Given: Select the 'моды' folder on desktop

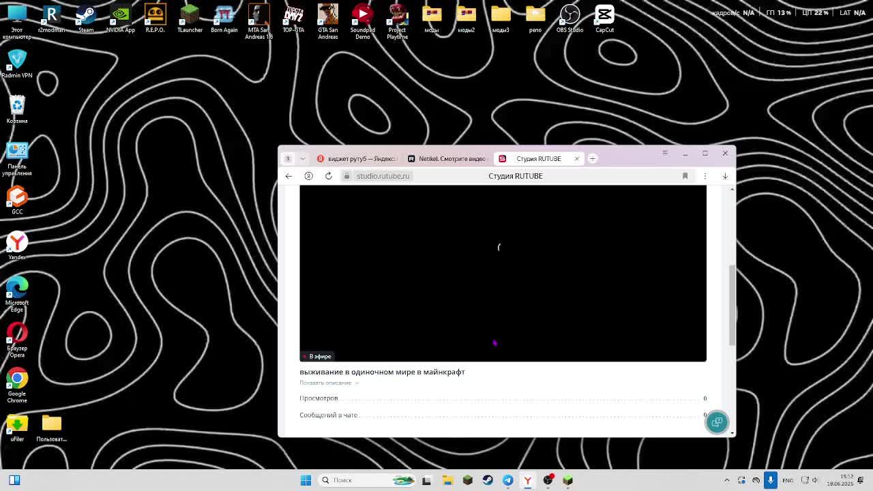Looking at the screenshot, I should [432, 18].
